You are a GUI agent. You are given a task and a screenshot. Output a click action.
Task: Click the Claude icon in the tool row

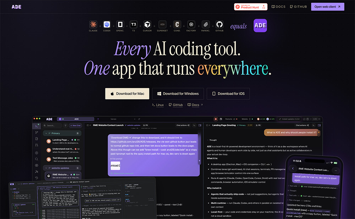(x=93, y=24)
